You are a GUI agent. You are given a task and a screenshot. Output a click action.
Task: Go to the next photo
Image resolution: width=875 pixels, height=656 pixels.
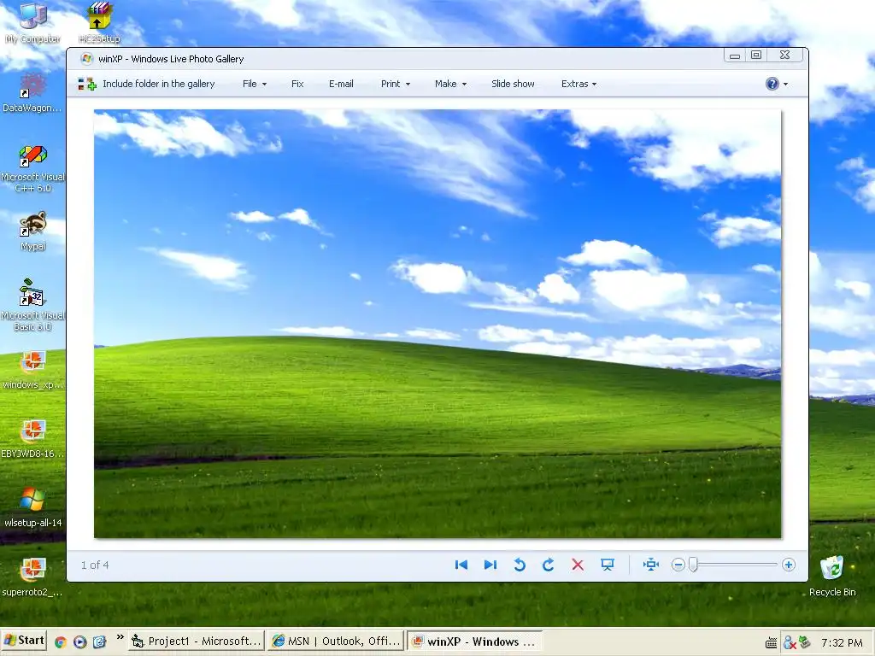pyautogui.click(x=490, y=565)
